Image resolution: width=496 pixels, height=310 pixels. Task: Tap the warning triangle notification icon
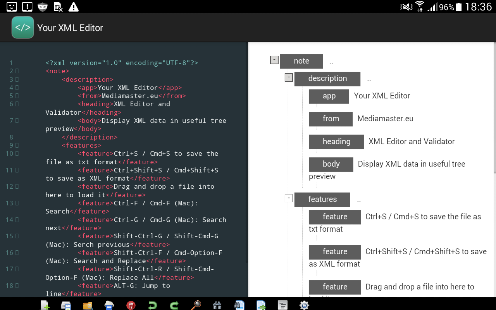(x=73, y=6)
